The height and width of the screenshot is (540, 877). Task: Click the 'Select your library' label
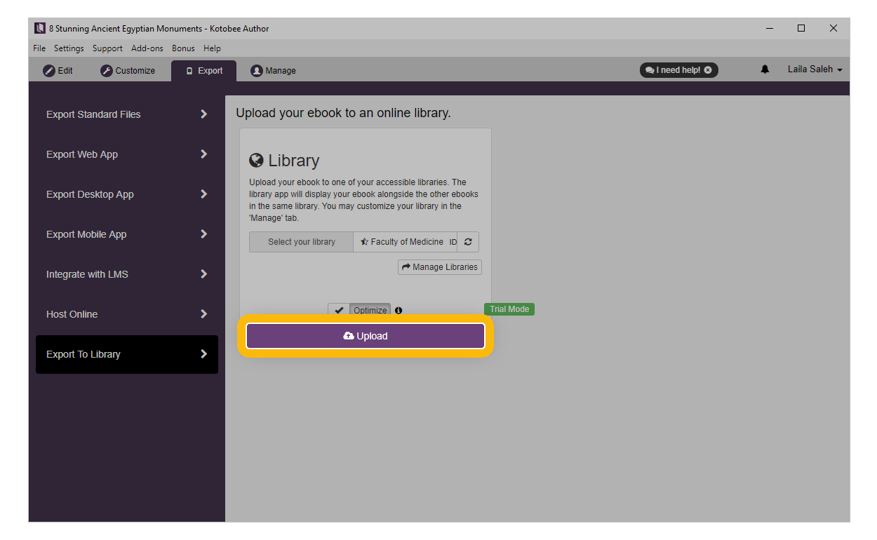click(302, 242)
